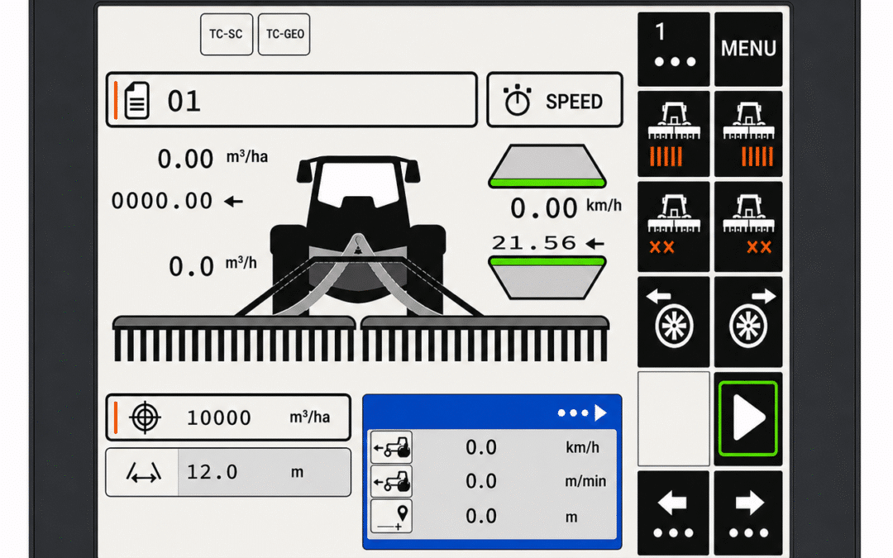Start application with green play button
This screenshot has height=558, width=893.
(748, 418)
